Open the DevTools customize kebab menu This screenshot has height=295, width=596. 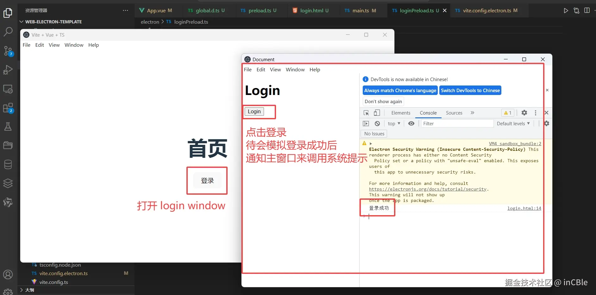tap(536, 113)
